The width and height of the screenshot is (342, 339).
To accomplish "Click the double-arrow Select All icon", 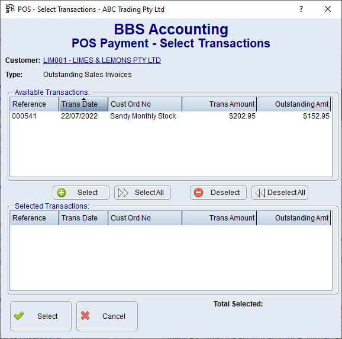I will pos(123,193).
